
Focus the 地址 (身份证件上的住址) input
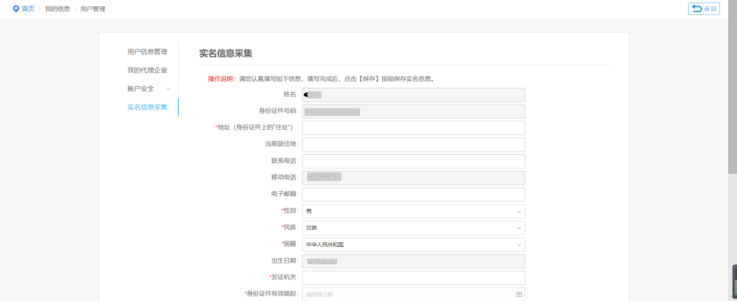click(x=414, y=128)
